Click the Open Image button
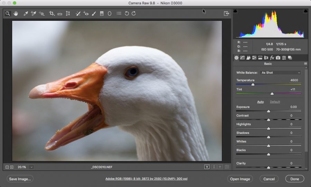 point(240,179)
